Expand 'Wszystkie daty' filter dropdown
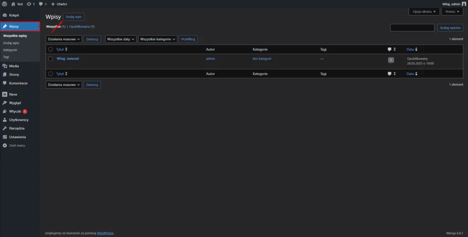Viewport: 468px width, 237px height. pyautogui.click(x=121, y=39)
